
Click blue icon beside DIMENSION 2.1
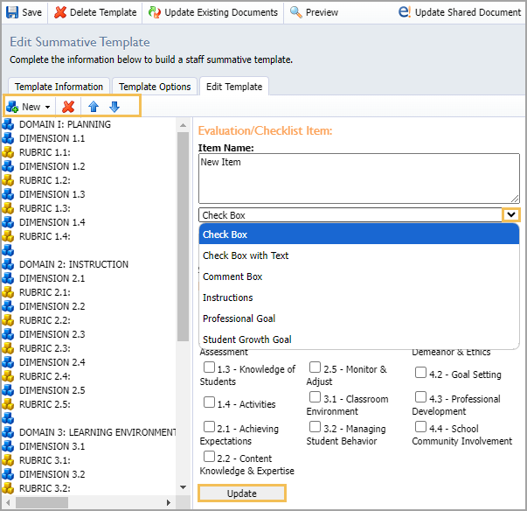tap(8, 278)
